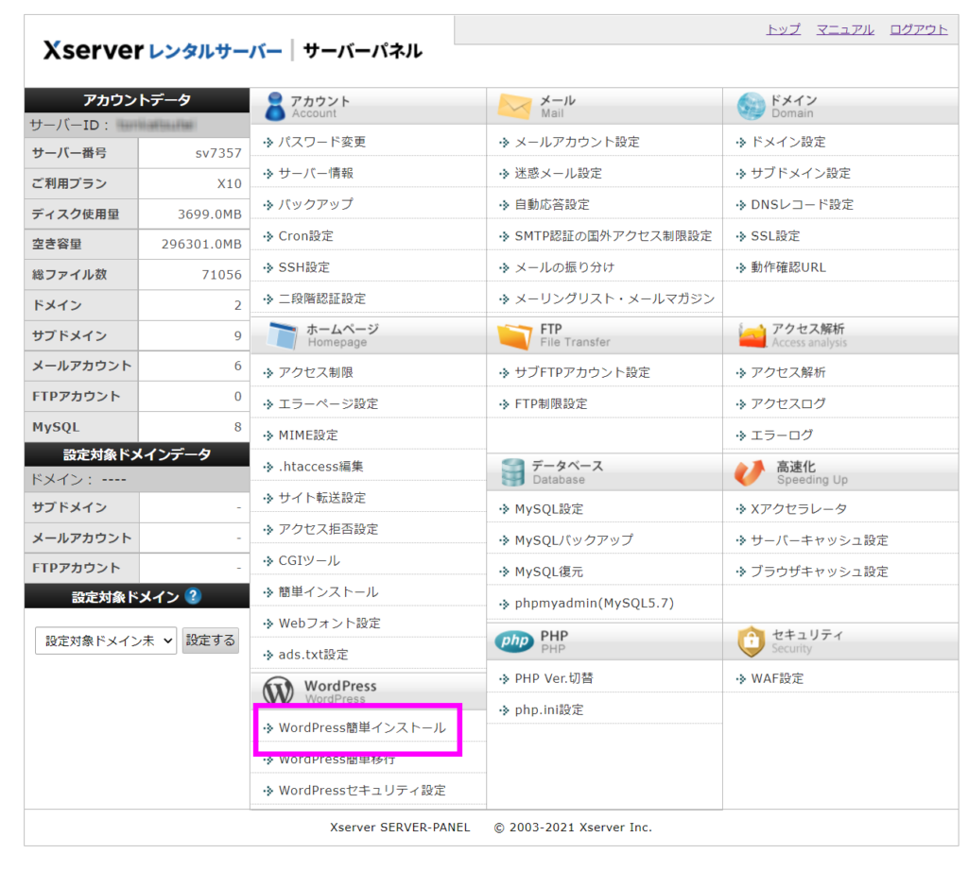Open ads.txt設定
968x888 pixels.
[x=313, y=655]
